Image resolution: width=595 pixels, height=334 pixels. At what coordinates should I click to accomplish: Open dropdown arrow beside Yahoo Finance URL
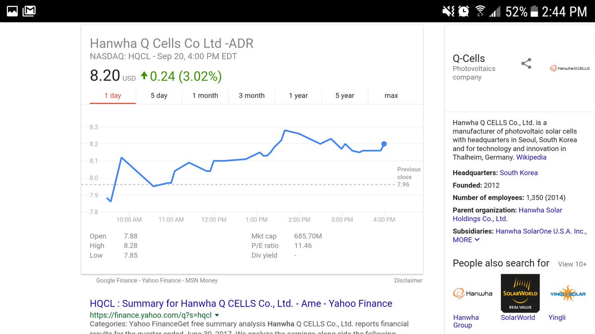point(217,315)
